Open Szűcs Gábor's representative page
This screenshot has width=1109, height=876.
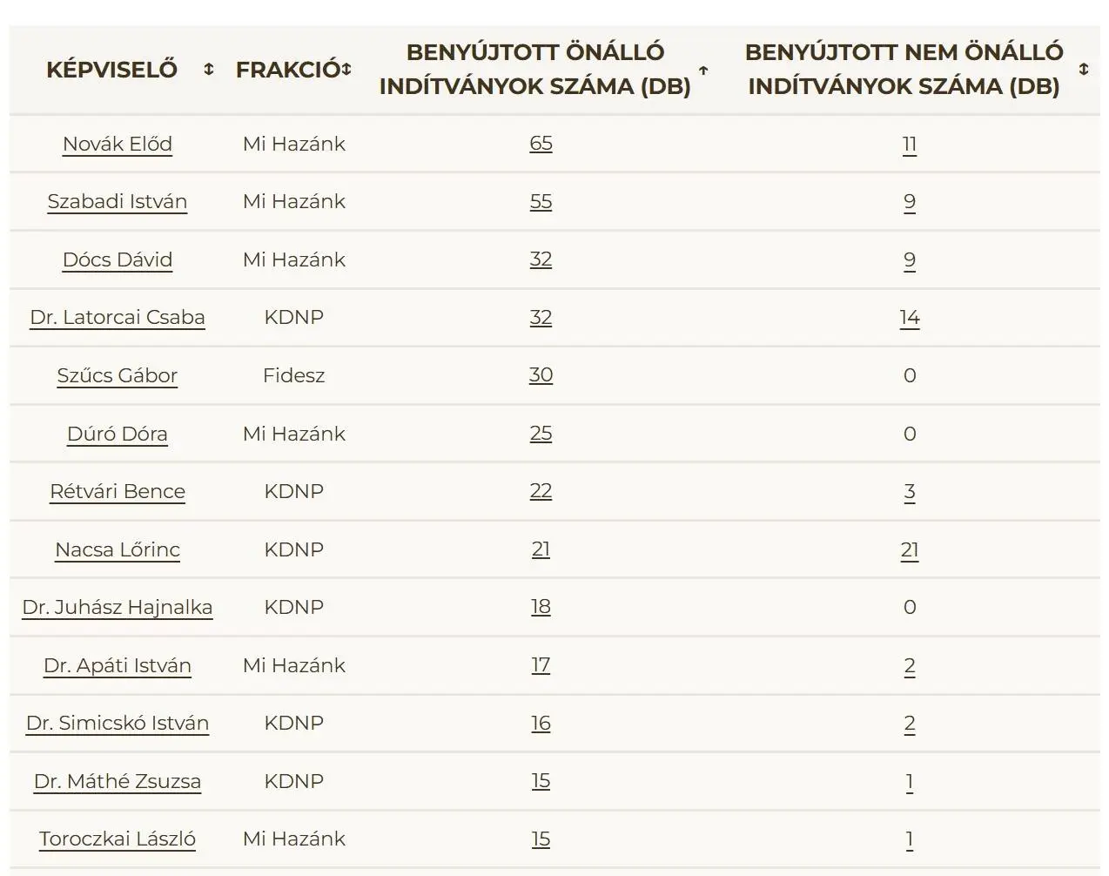[118, 375]
